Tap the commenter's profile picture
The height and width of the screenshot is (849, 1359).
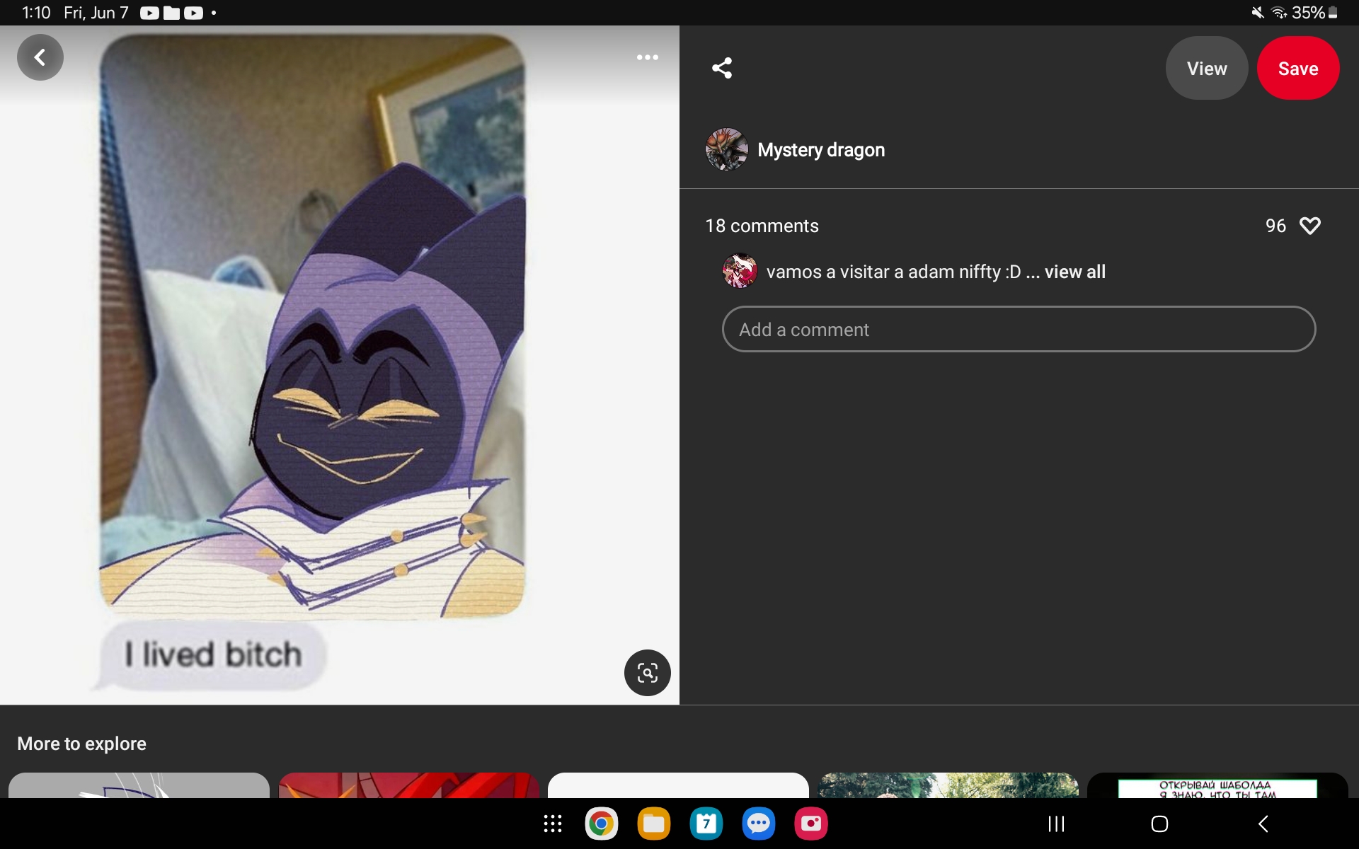tap(740, 272)
